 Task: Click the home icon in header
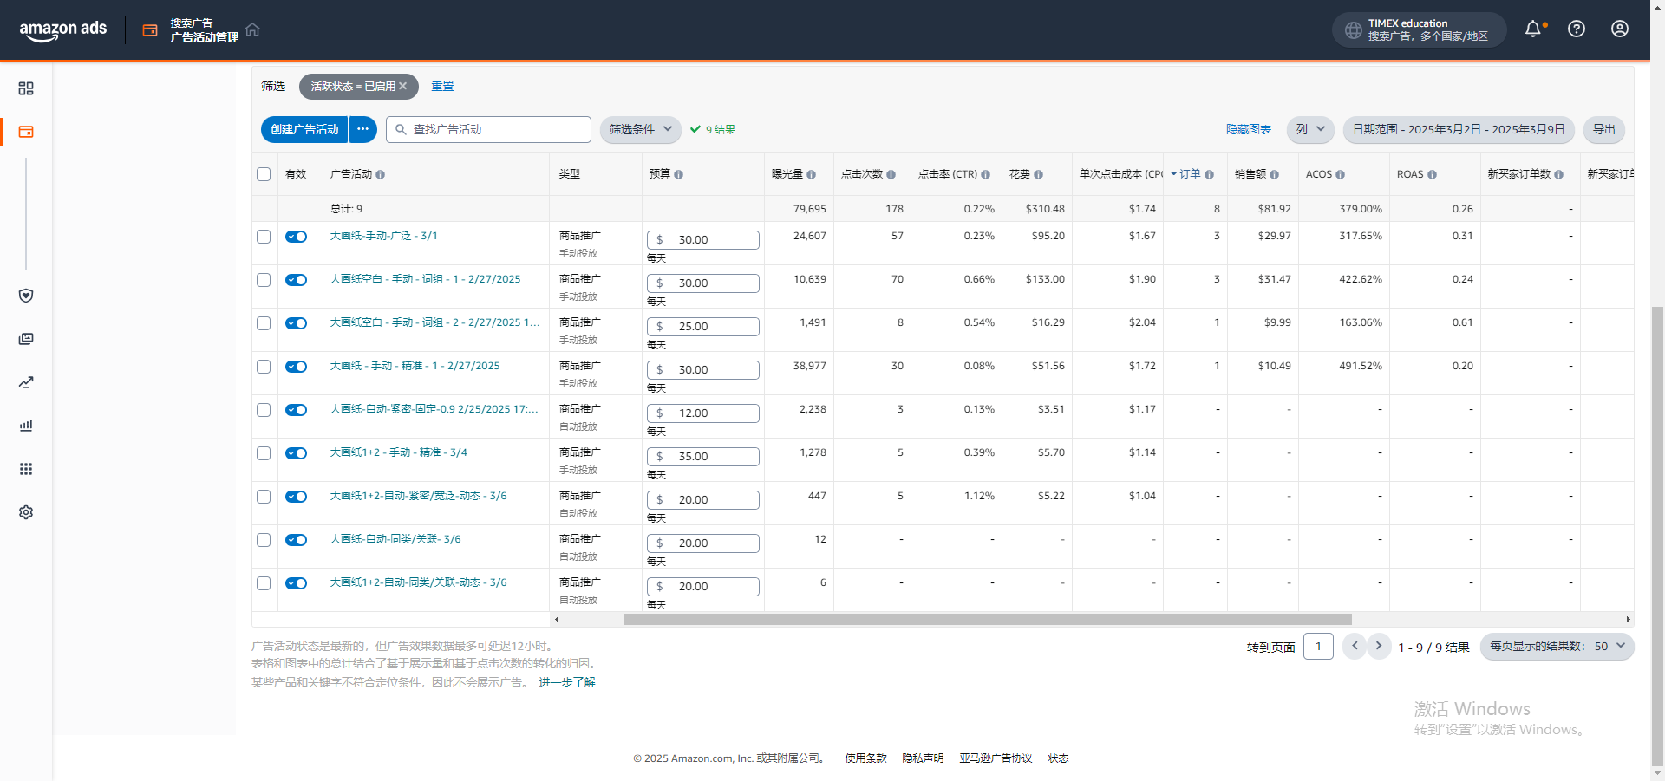point(252,30)
